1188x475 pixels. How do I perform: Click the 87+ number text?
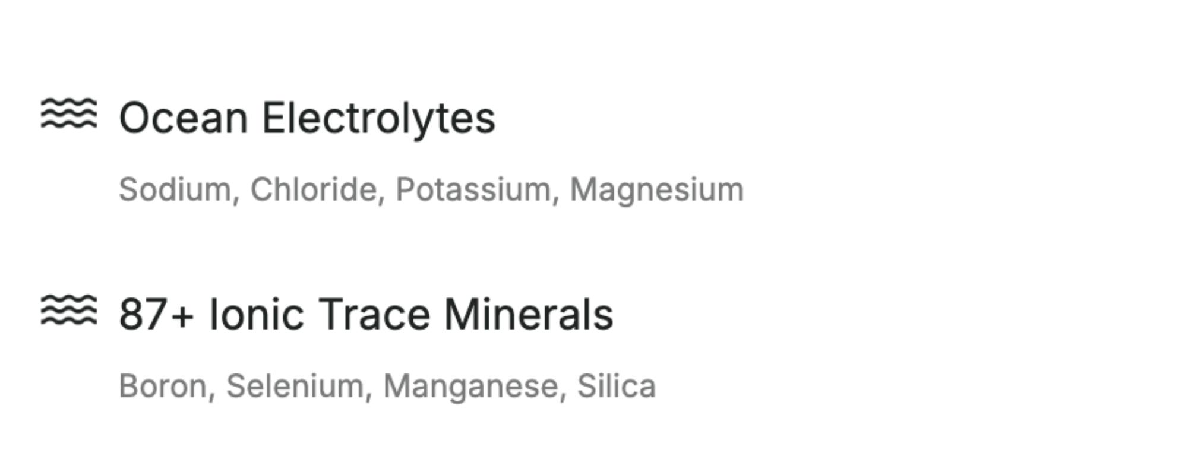156,314
